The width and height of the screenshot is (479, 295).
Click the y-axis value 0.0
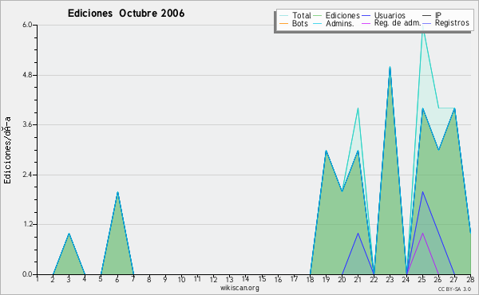pyautogui.click(x=27, y=274)
